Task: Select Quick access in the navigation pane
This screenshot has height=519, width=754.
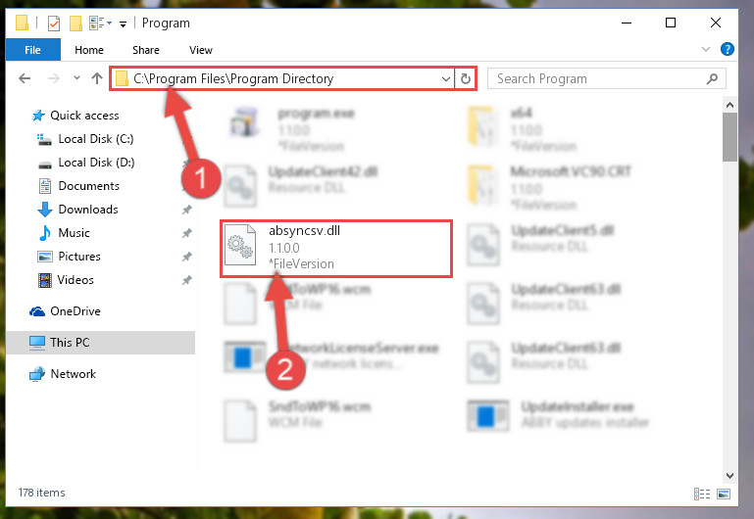Action: click(x=84, y=116)
